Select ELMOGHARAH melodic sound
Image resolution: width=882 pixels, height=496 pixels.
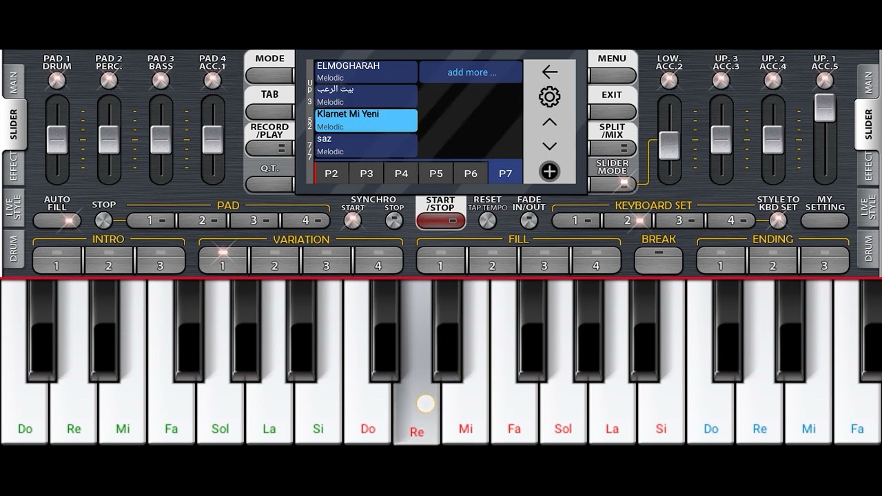366,72
